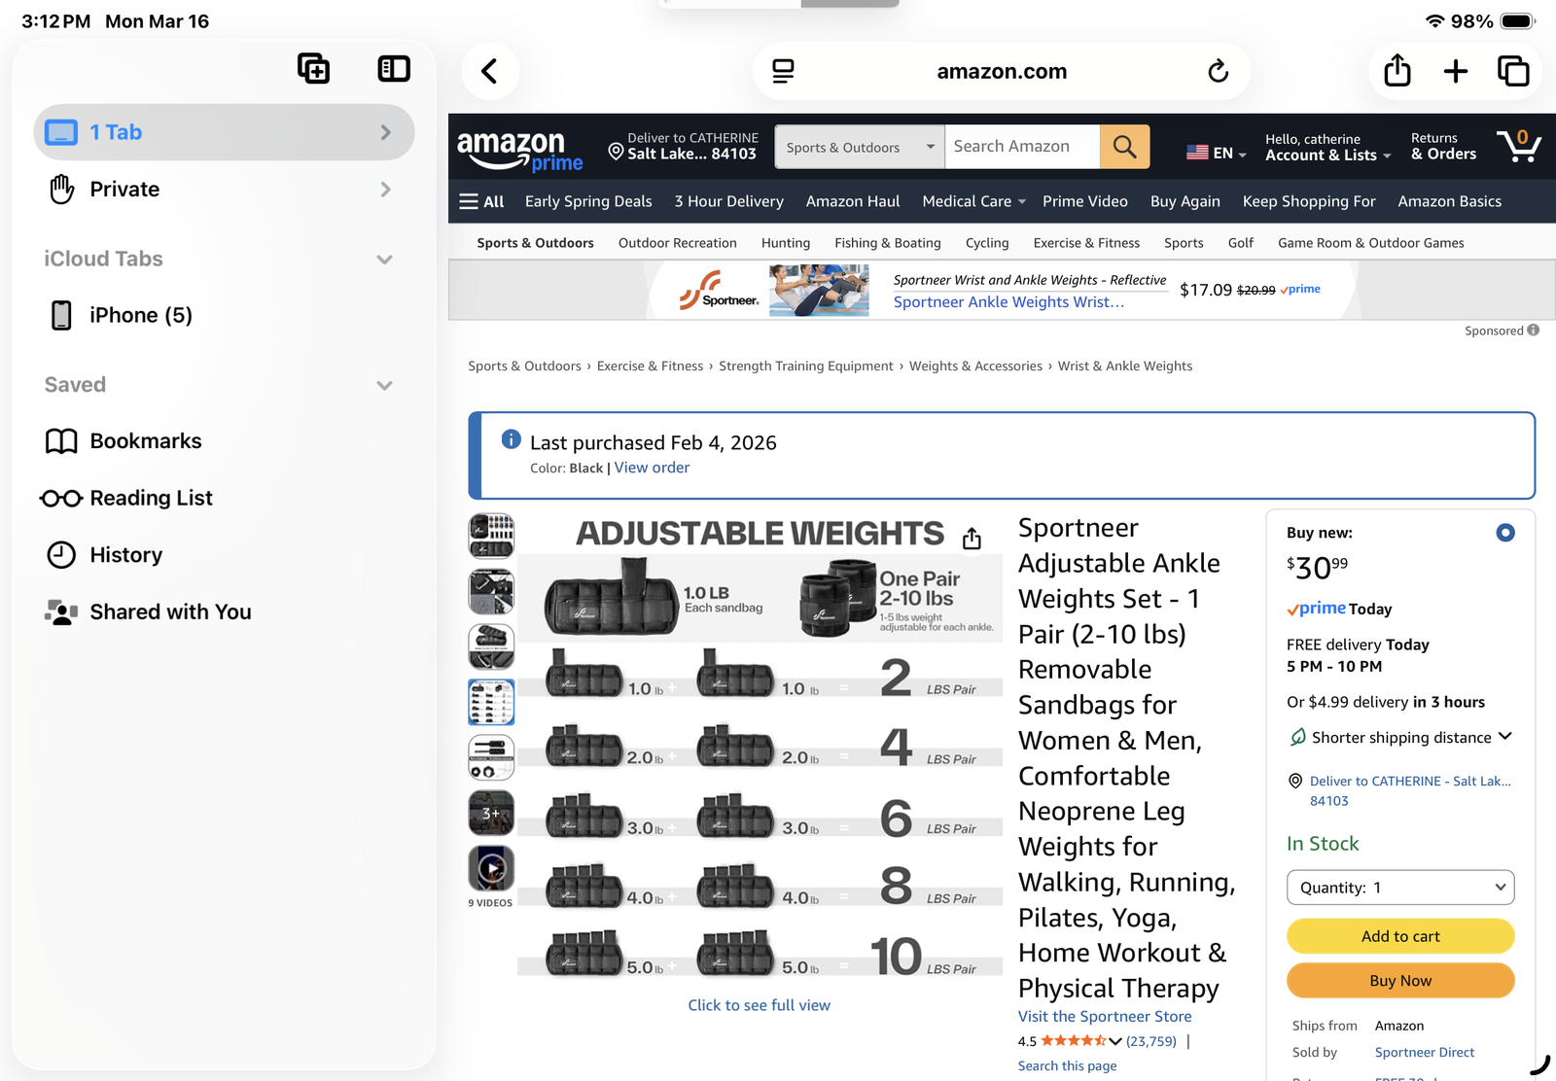Collapse the Saved section
The width and height of the screenshot is (1556, 1081).
point(384,386)
